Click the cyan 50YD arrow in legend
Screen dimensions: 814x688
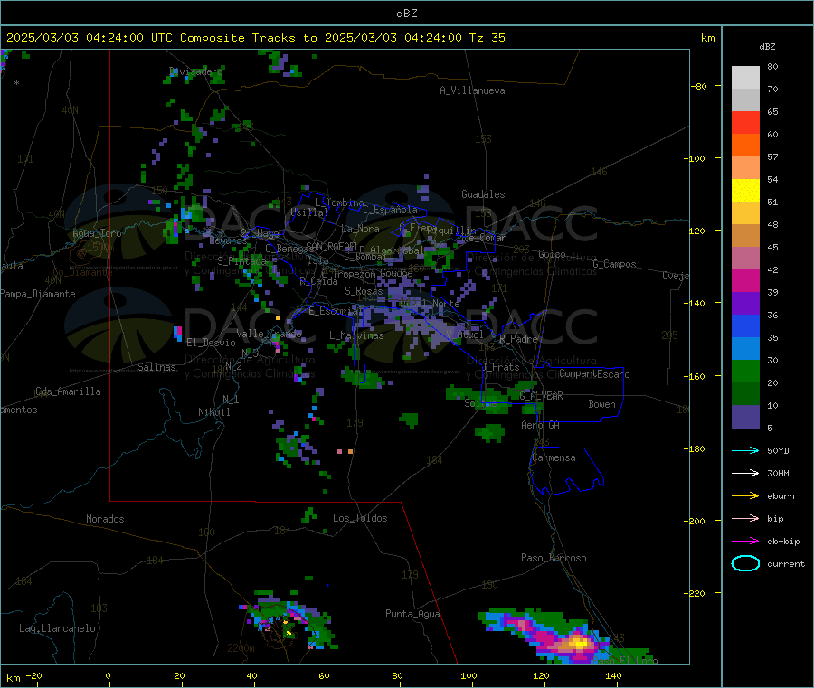pos(745,450)
